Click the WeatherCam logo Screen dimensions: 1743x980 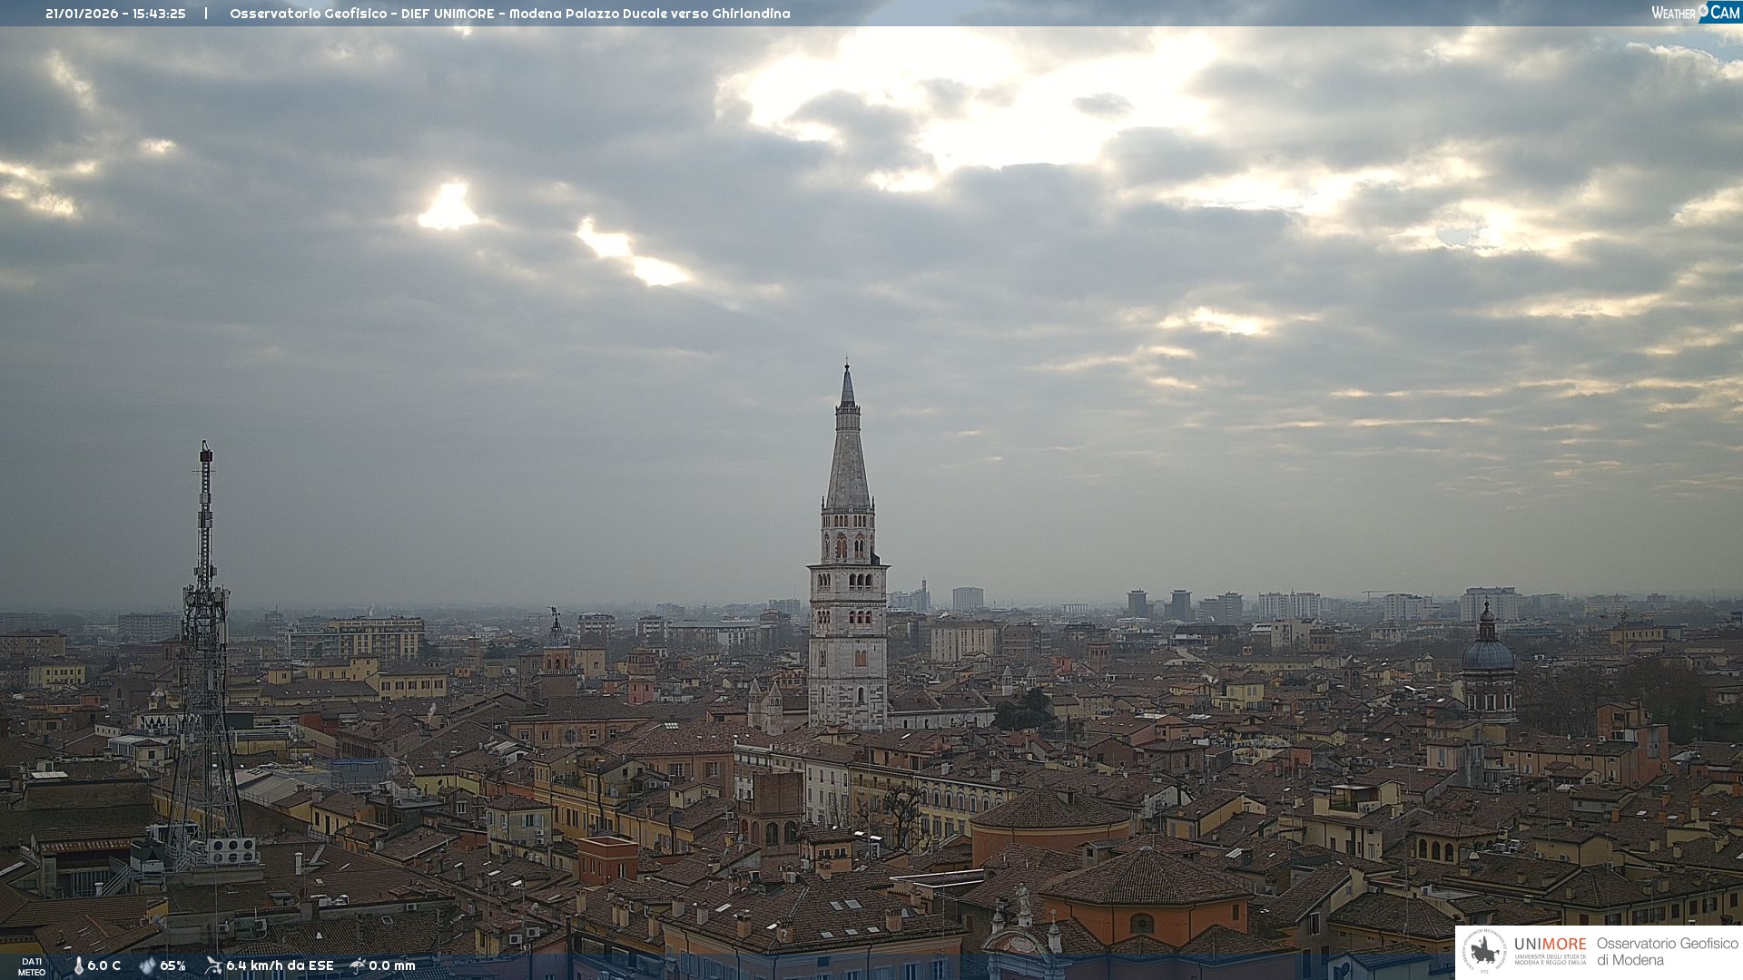coord(1695,13)
